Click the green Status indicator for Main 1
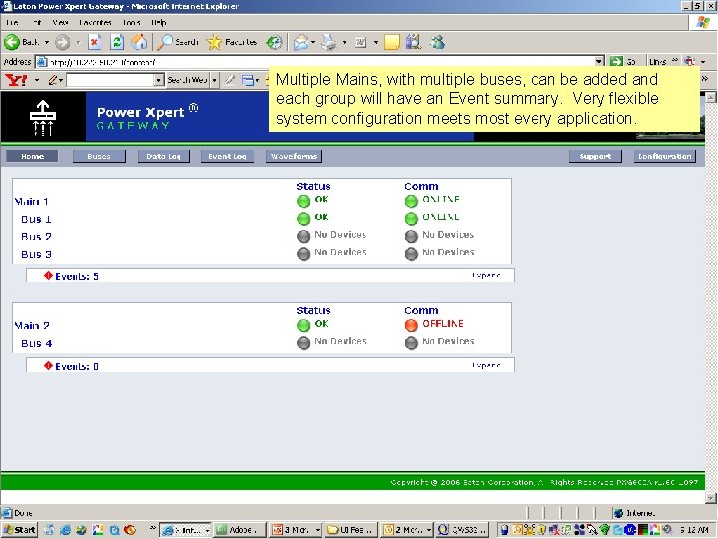The image size is (718, 539). click(x=303, y=201)
